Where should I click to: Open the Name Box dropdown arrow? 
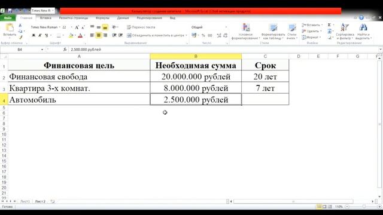click(x=42, y=50)
